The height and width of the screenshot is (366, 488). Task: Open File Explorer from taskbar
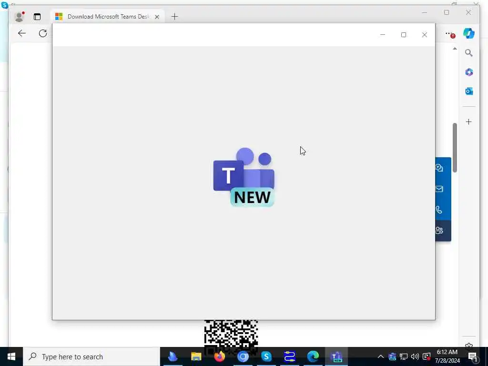tap(196, 356)
